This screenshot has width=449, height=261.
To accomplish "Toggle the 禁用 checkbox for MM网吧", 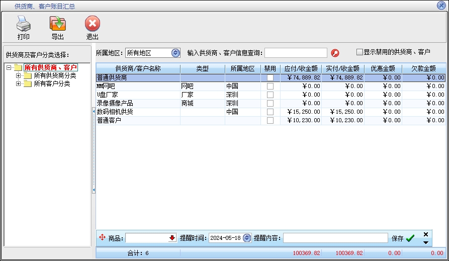I will (x=270, y=86).
